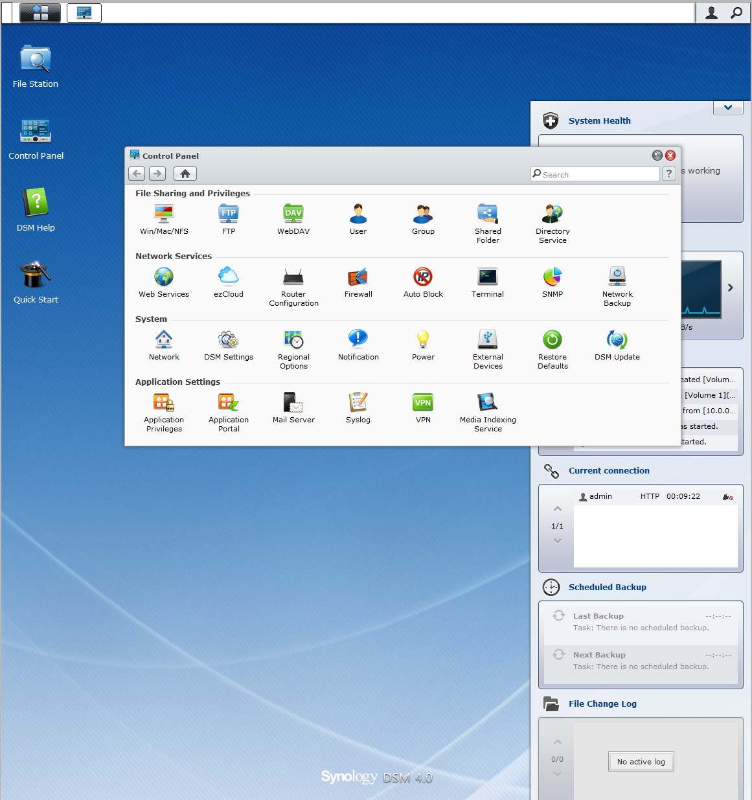This screenshot has height=800, width=752.
Task: Expand resource monitor with right arrow
Action: pyautogui.click(x=731, y=288)
